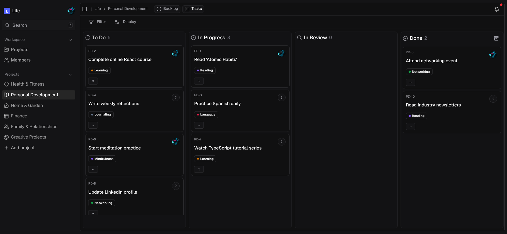Screen dimensions: 507x234
Task: Click Networking label on PD-5 card
Action: coord(419,72)
